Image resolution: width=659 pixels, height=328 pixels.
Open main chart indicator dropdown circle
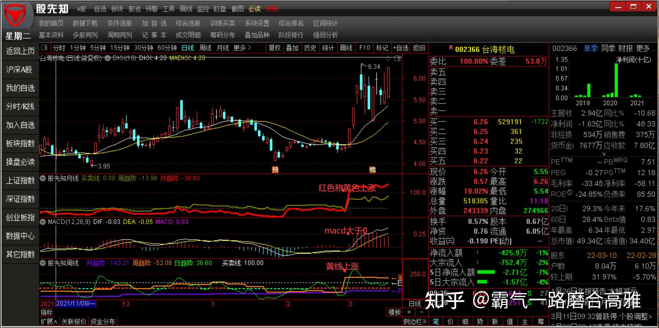(108, 58)
